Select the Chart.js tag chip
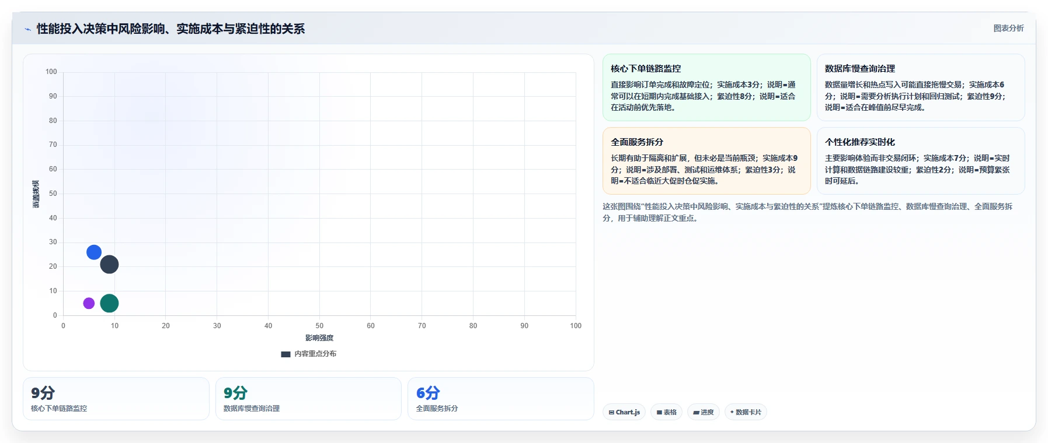The image size is (1048, 443). tap(624, 412)
